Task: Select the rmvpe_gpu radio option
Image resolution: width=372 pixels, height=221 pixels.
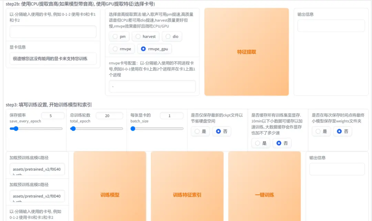Action: click(154, 49)
